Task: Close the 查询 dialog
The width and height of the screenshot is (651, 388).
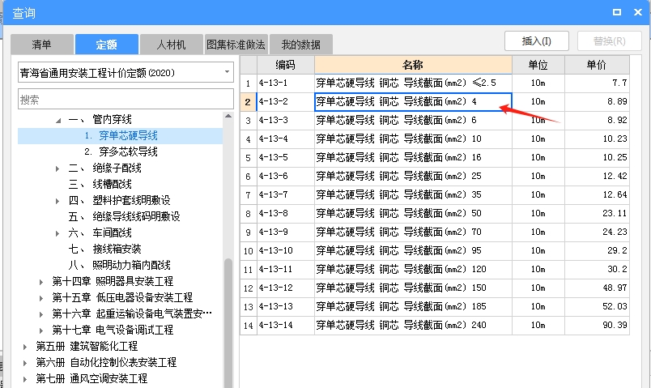Action: [x=638, y=12]
